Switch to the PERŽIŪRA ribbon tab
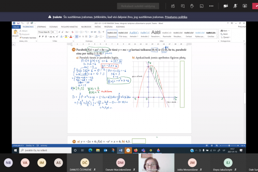The width and height of the screenshot is (258, 172). pos(108,27)
